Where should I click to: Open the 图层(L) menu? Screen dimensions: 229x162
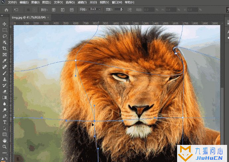[x=47, y=2]
